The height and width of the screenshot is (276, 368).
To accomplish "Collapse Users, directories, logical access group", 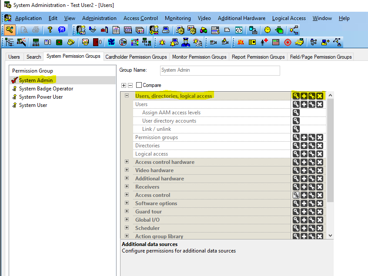I will (127, 96).
